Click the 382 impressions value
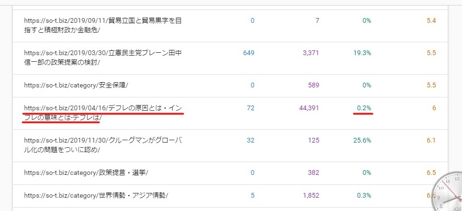 tap(314, 173)
